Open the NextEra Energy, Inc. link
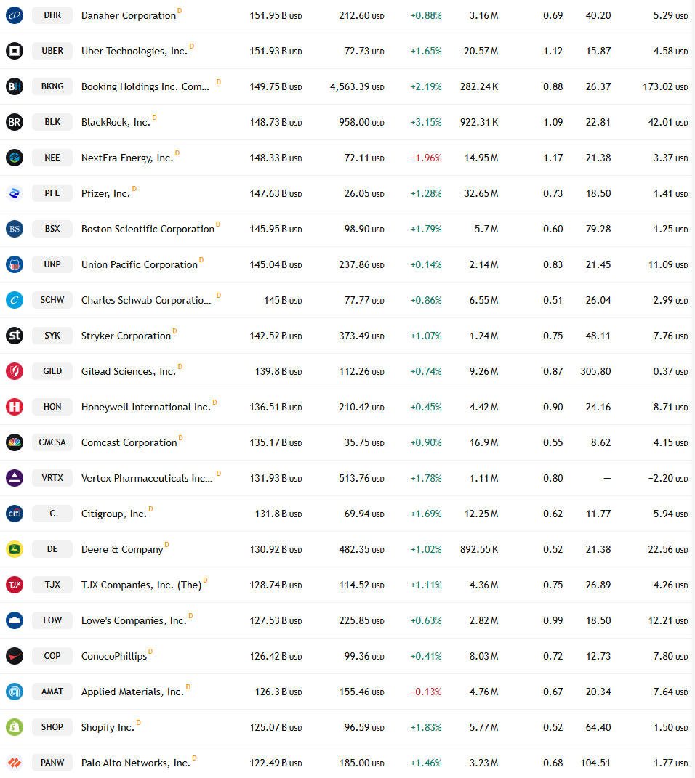 pyautogui.click(x=127, y=158)
